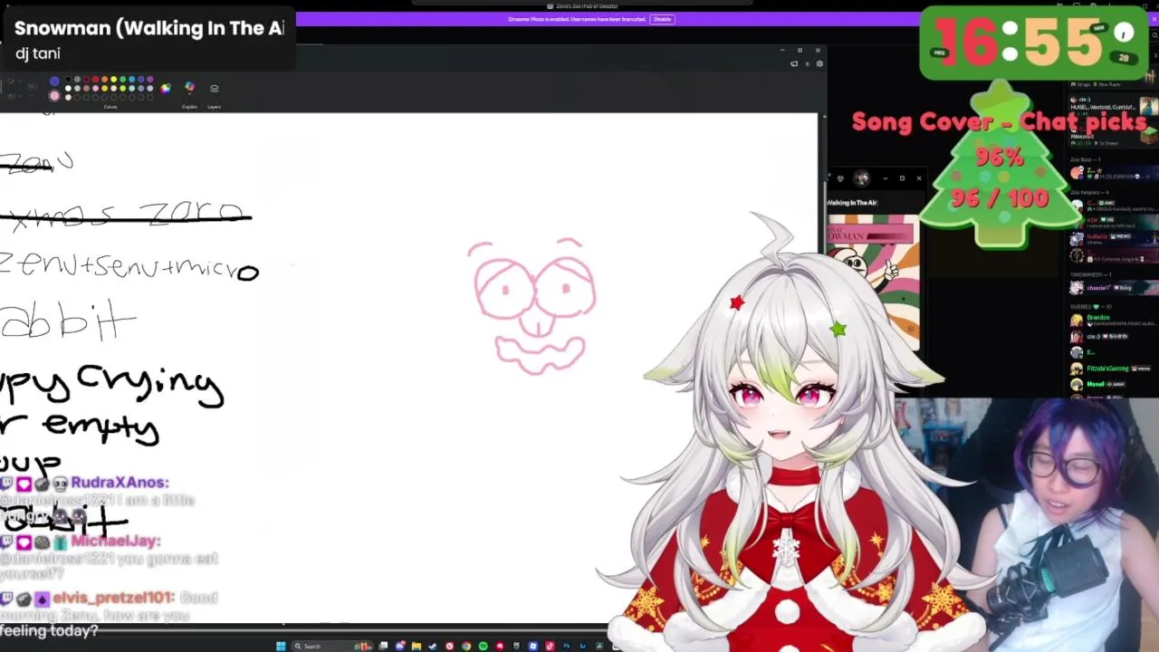Viewport: 1159px width, 652px height.
Task: Pick the turquoise color swatch in top row
Action: (x=132, y=80)
